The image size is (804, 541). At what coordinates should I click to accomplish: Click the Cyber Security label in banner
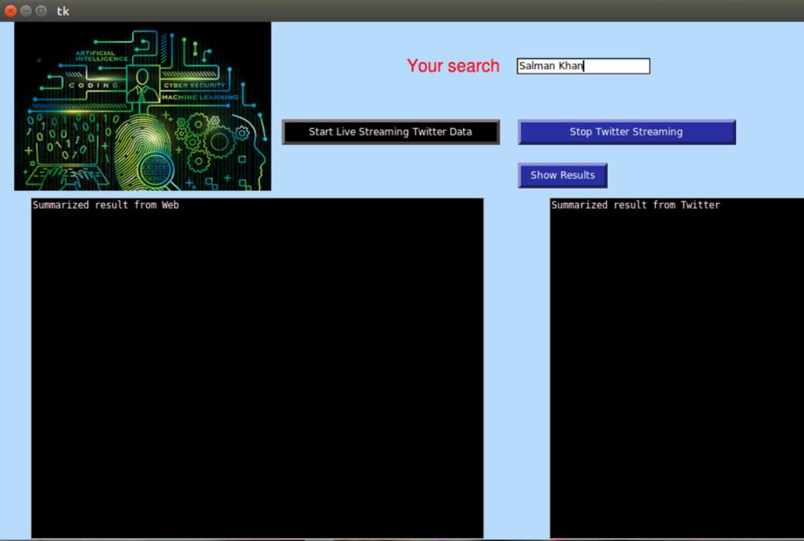(194, 85)
